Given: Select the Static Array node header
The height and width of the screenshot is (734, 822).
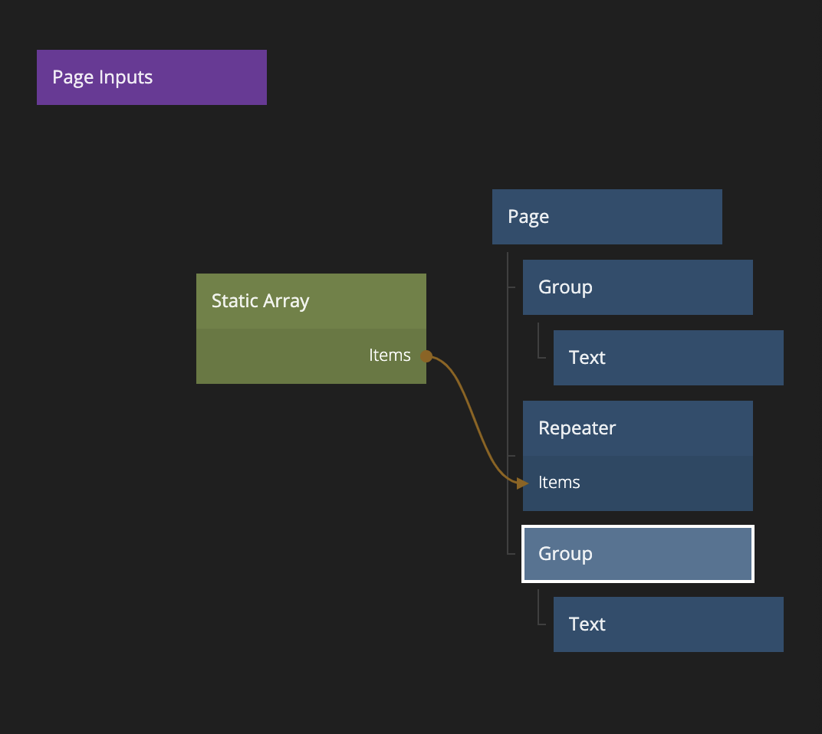Looking at the screenshot, I should (311, 301).
